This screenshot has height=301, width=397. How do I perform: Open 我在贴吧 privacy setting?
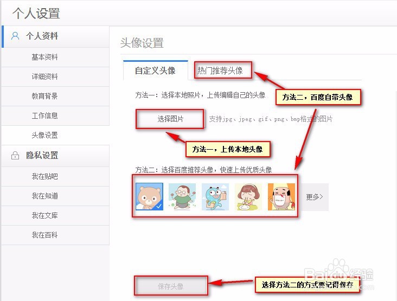click(55, 176)
